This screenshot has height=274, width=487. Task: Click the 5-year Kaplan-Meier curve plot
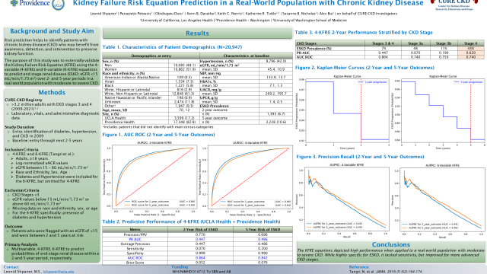(x=438, y=112)
